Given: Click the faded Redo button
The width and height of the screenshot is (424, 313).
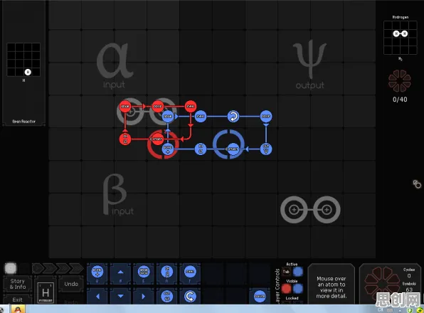Looking at the screenshot, I should point(71,302).
